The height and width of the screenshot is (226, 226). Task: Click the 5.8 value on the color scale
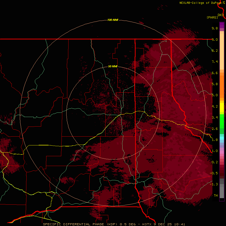click(x=215, y=84)
